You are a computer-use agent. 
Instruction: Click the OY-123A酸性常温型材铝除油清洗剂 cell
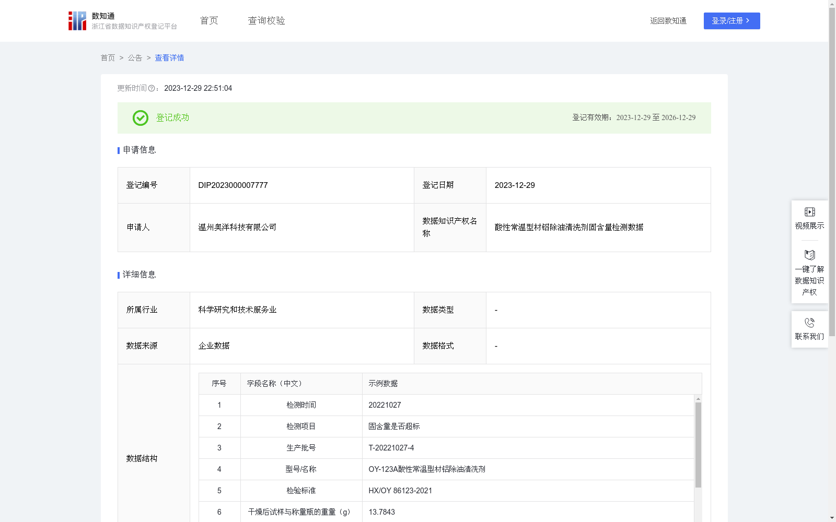click(x=427, y=469)
